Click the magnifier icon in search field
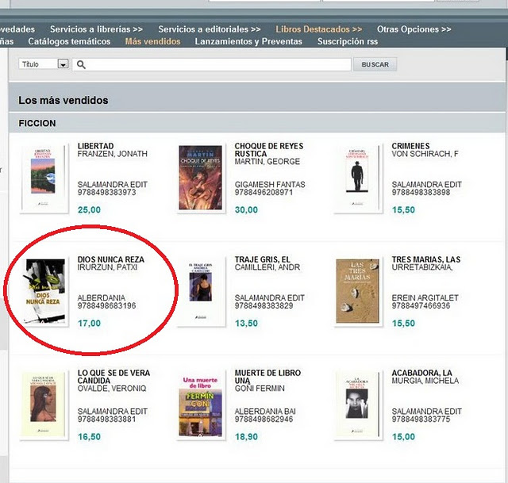Viewport: 508px width, 483px height. tap(81, 65)
